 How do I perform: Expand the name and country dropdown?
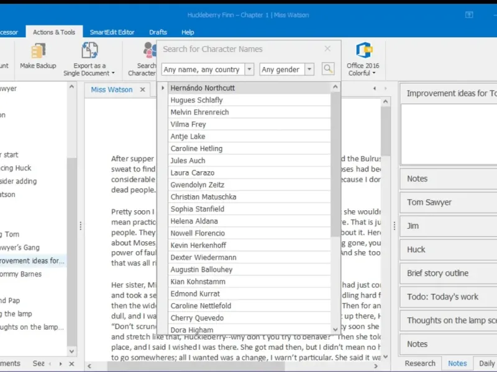pyautogui.click(x=249, y=69)
